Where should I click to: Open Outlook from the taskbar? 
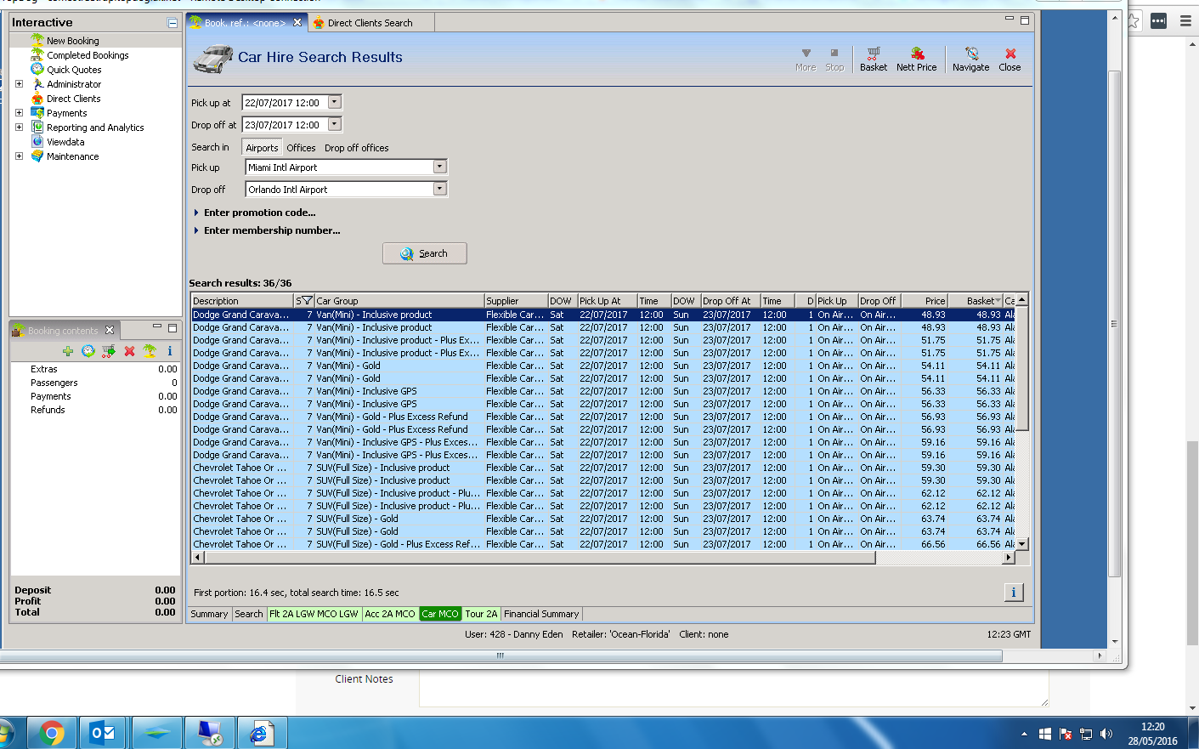103,733
